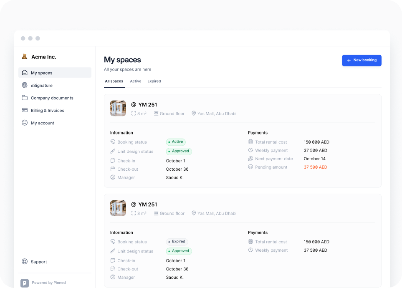This screenshot has width=402, height=288.
Task: Switch to the Expired tab
Action: (x=154, y=81)
